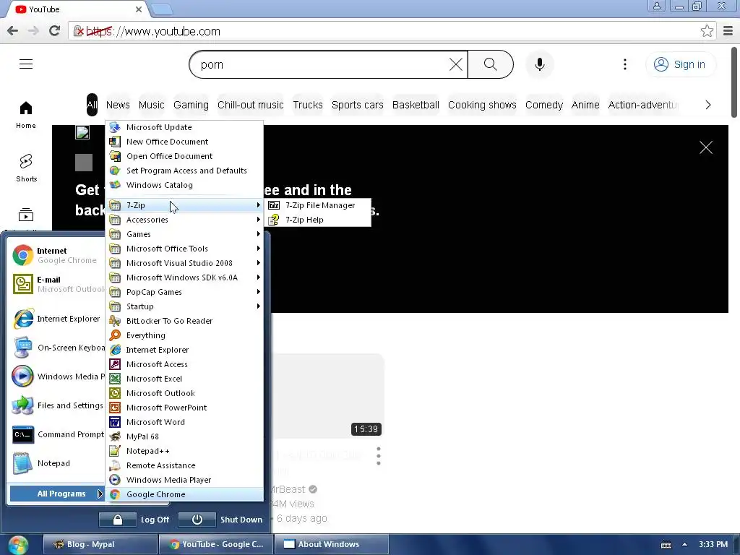The width and height of the screenshot is (740, 555).
Task: Open On-Screen Keyboard from Start menu
Action: tap(56, 348)
